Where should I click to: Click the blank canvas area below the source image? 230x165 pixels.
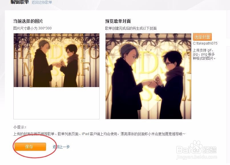[x=57, y=103]
